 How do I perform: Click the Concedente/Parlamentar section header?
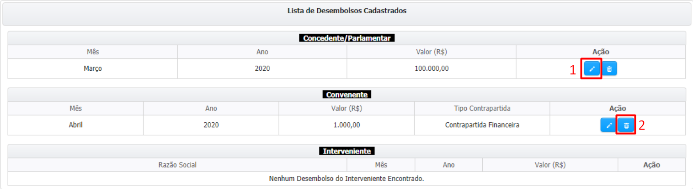pyautogui.click(x=346, y=38)
